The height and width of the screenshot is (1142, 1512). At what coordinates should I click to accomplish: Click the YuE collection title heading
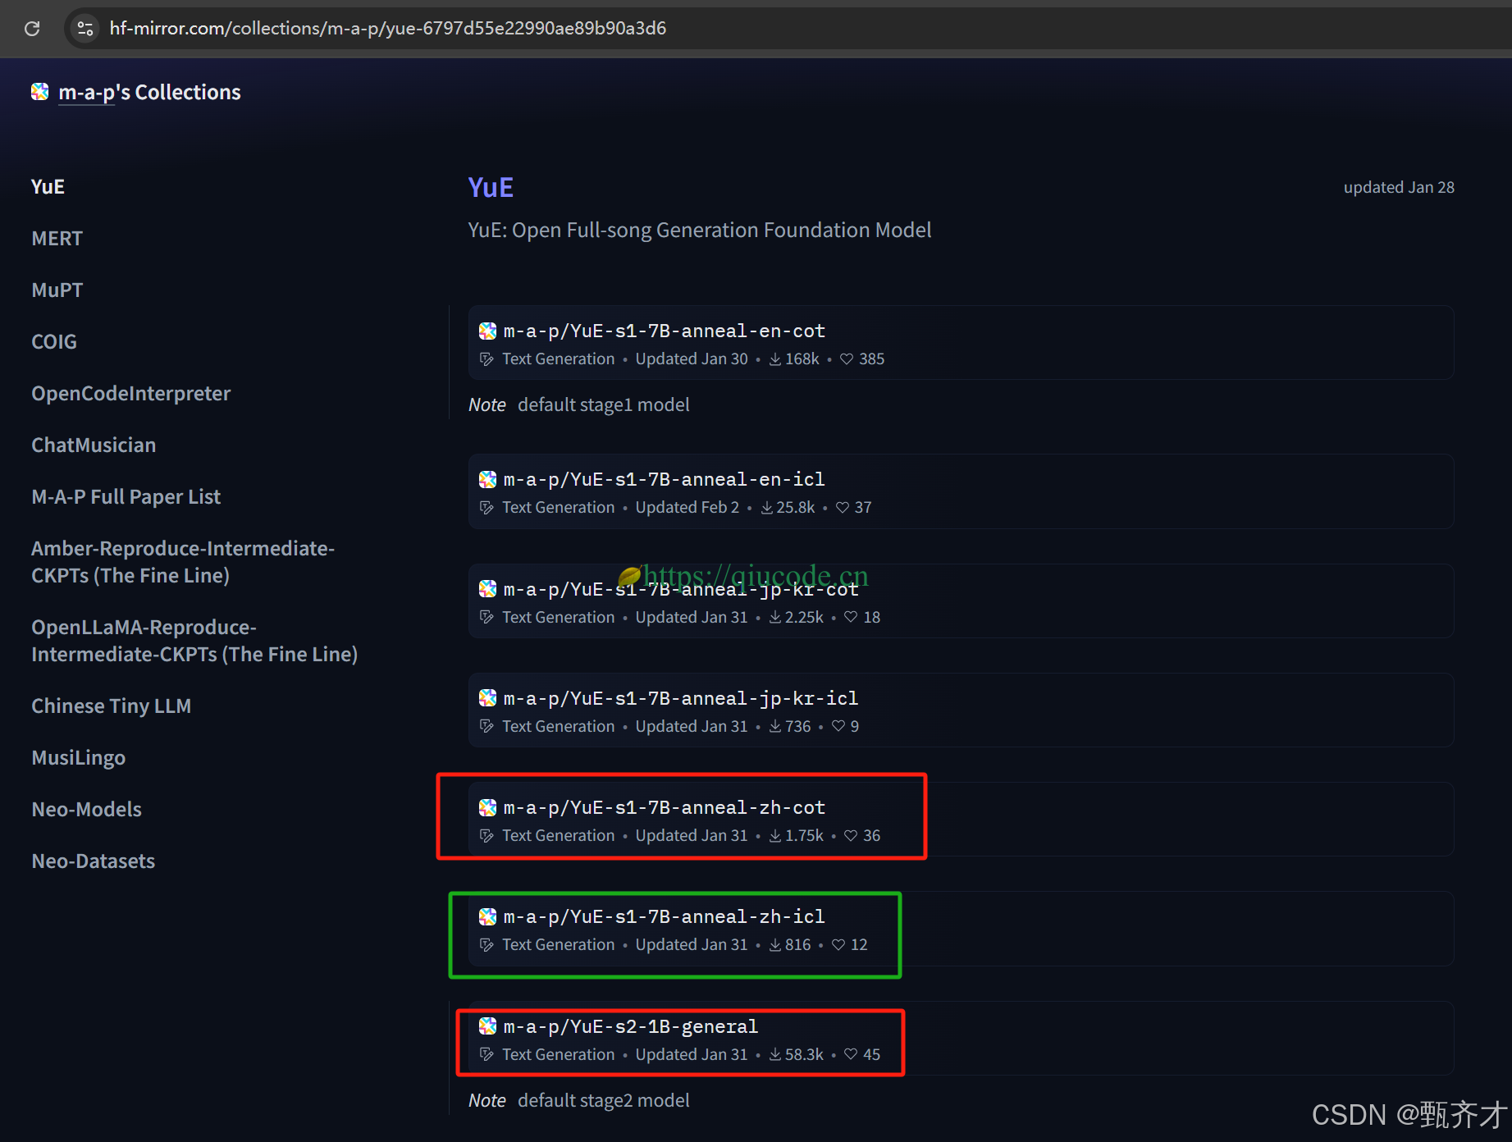(x=491, y=188)
